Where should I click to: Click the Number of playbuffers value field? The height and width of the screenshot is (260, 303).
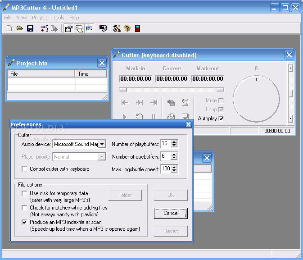click(x=166, y=144)
